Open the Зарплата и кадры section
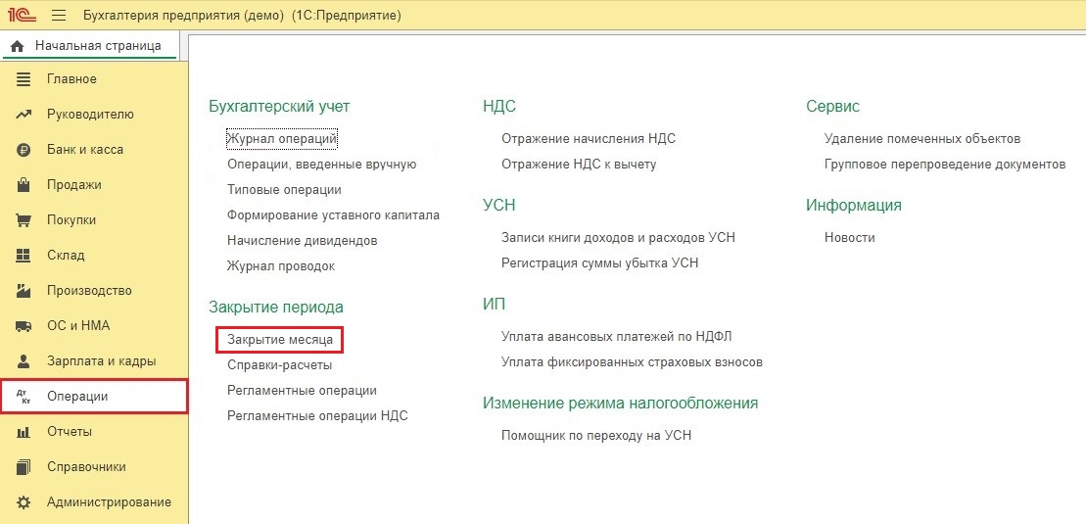Image resolution: width=1086 pixels, height=524 pixels. [93, 361]
